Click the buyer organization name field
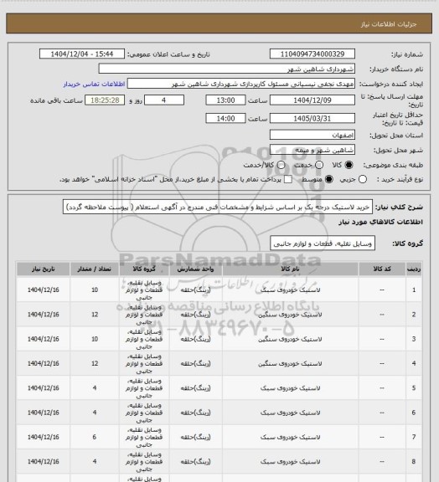This screenshot has height=482, width=439. [226, 69]
